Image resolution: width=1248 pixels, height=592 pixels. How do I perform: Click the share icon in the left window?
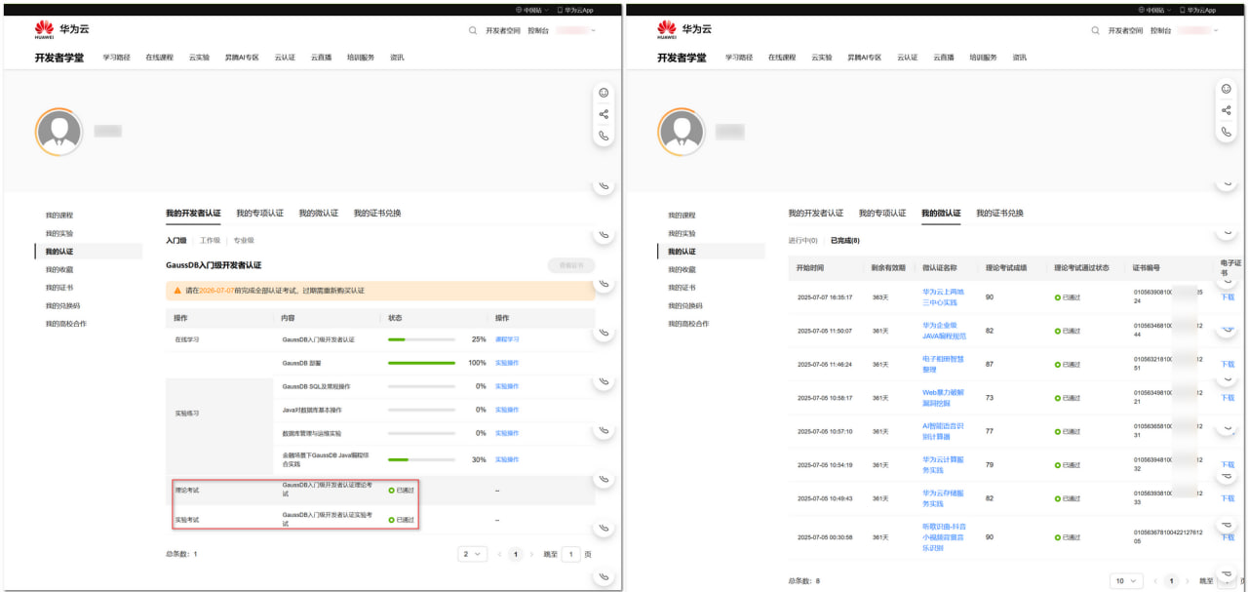coord(604,114)
